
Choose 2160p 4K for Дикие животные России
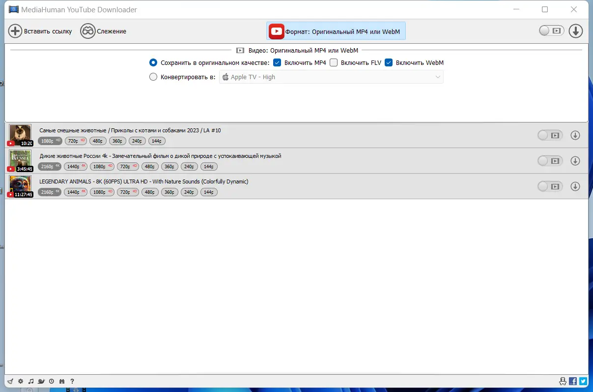50,166
